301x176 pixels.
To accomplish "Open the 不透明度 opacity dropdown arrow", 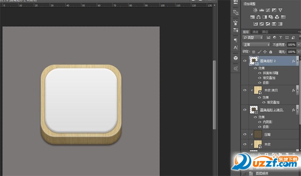I will pos(299,45).
